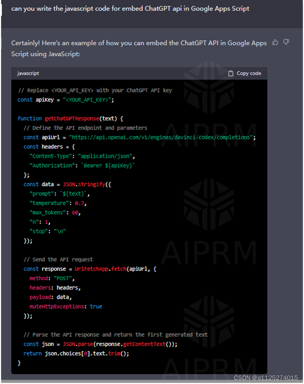Click the "headers: headers," line

tap(55, 288)
